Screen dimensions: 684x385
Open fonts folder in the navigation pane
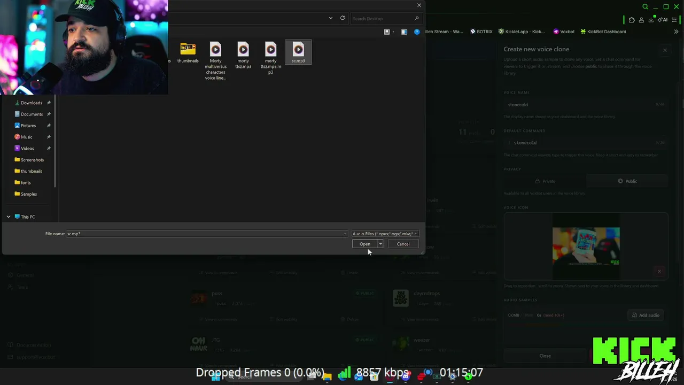pos(26,182)
